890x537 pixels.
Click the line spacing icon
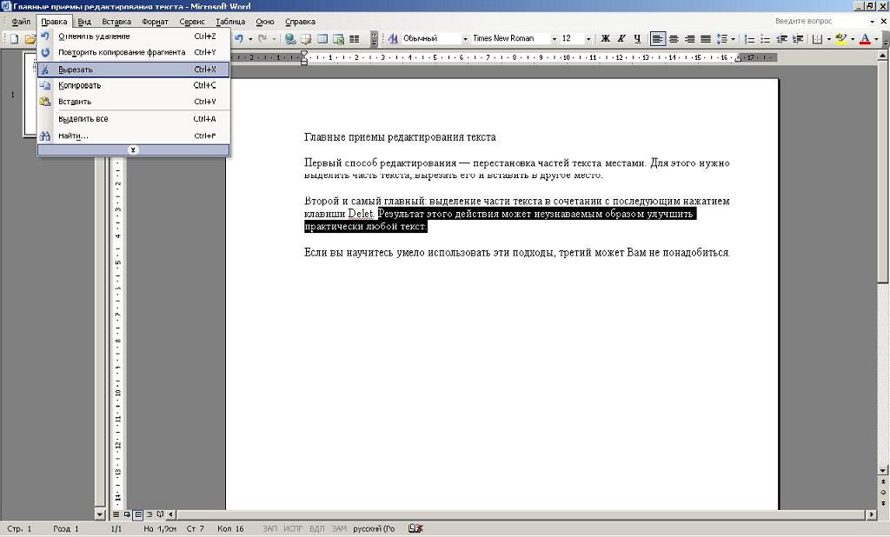pyautogui.click(x=721, y=38)
